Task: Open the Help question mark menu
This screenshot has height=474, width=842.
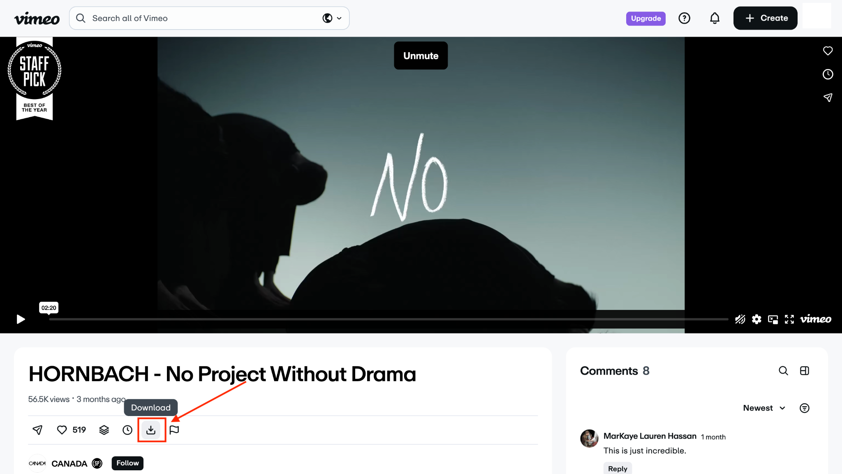Action: point(684,18)
